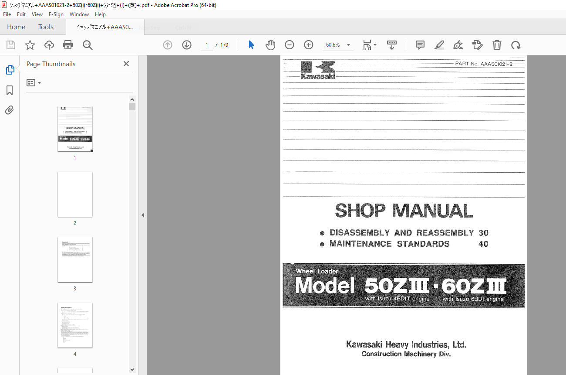566x375 pixels.
Task: Open the View menu
Action: (x=37, y=14)
